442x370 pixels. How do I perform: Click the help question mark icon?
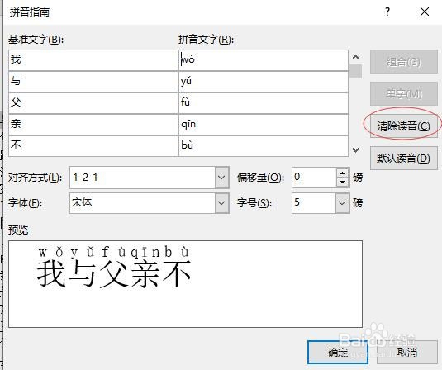[x=387, y=12]
